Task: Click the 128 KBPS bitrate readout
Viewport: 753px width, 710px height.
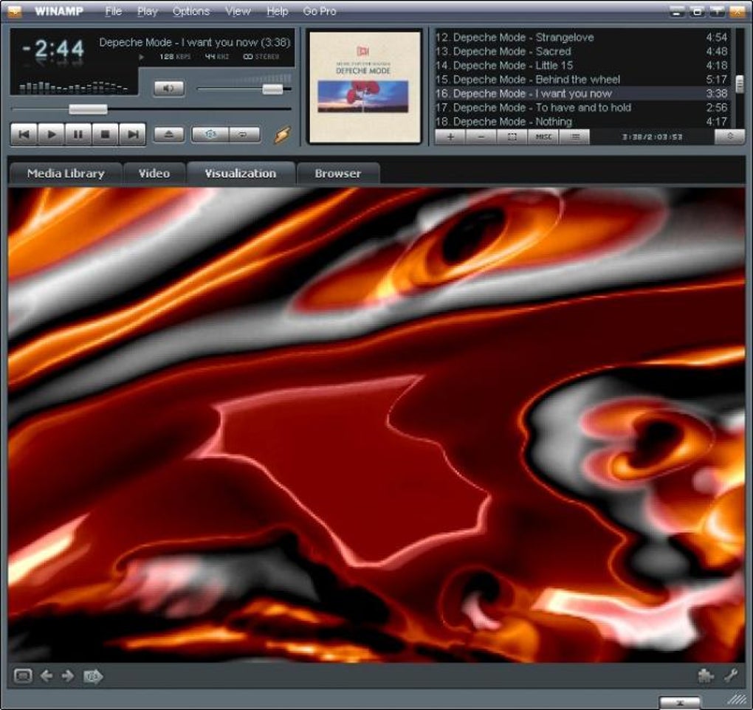Action: point(175,57)
